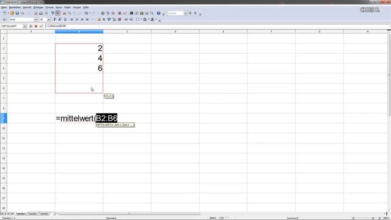Screen dimensions: 391x220
Task: Click the Zoom magnifier icon
Action: click(x=152, y=13)
